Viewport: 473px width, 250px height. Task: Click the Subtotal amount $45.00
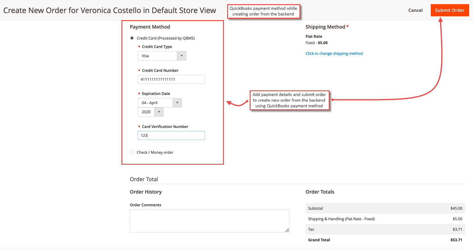[x=456, y=208]
